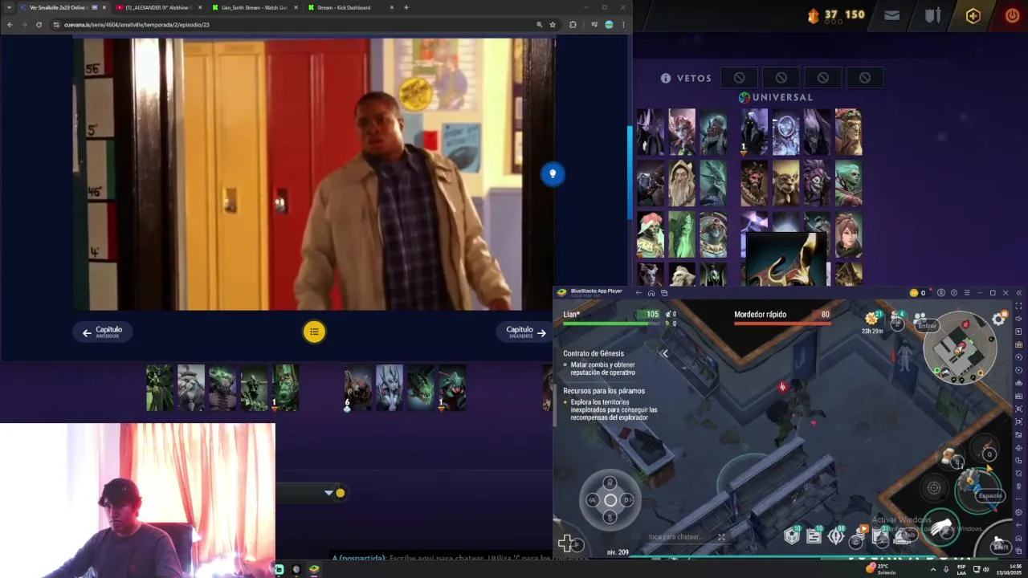Open the Dota mail envelope icon
Screen dimensions: 1028x578
click(891, 15)
